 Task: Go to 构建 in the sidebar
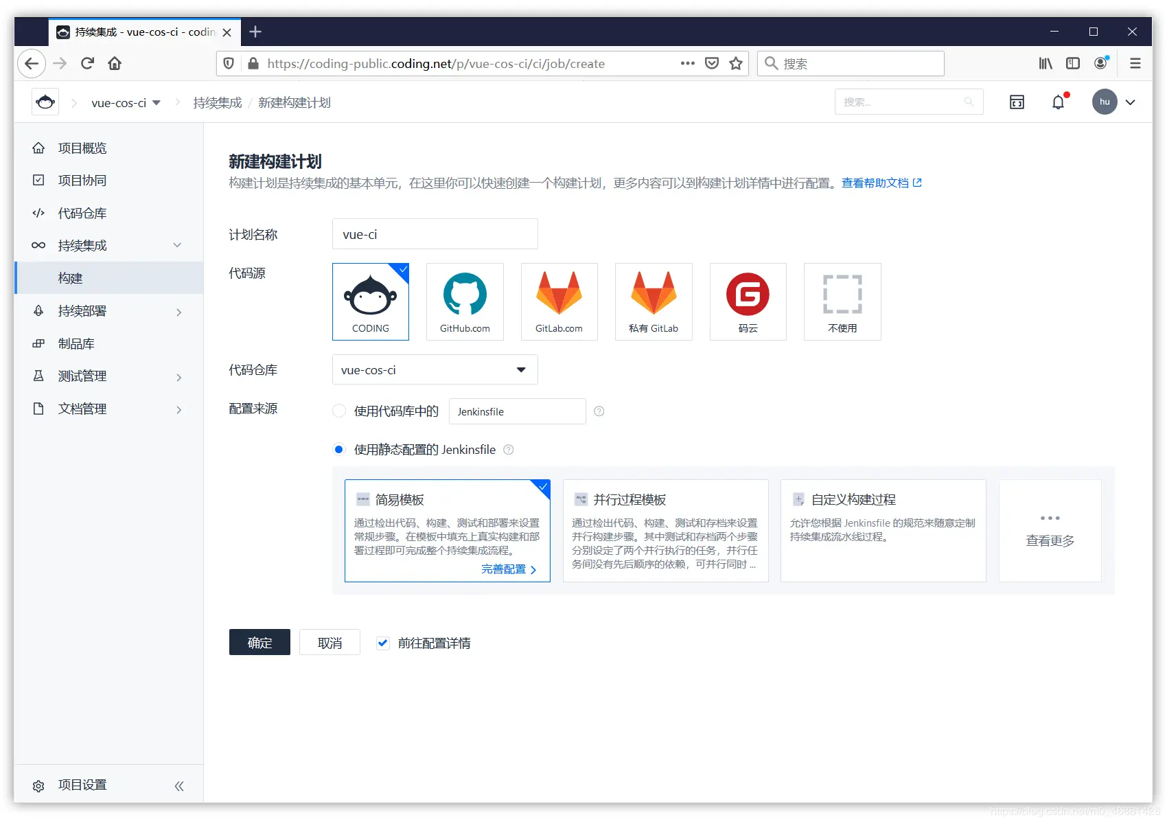(x=69, y=277)
